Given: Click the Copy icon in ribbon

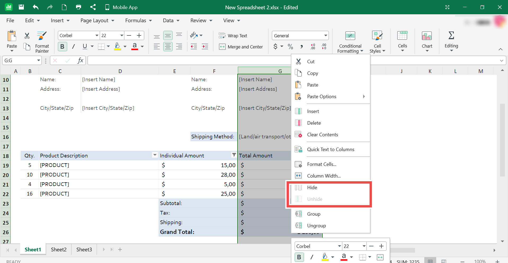Looking at the screenshot, I should point(27,47).
